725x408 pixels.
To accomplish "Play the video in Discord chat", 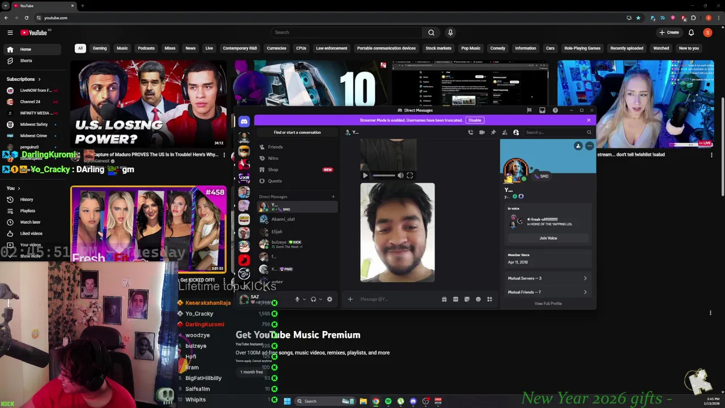I will point(365,176).
